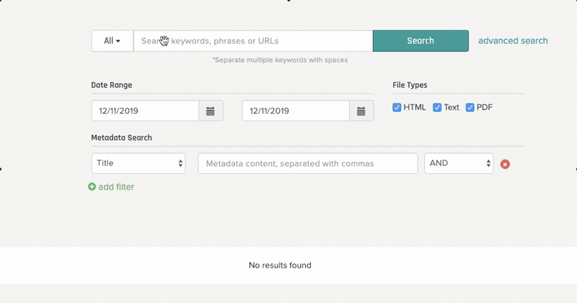Click the Metadata Search heading
Image resolution: width=577 pixels, height=303 pixels.
coord(121,138)
